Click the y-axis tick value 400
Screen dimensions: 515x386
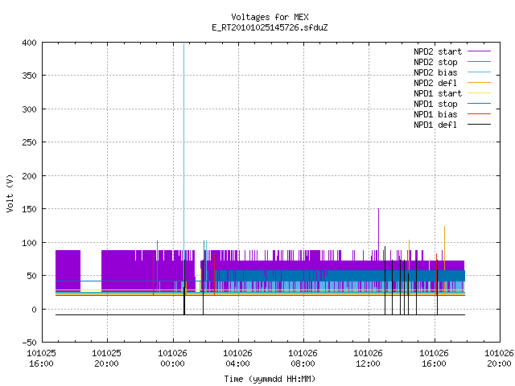29,43
